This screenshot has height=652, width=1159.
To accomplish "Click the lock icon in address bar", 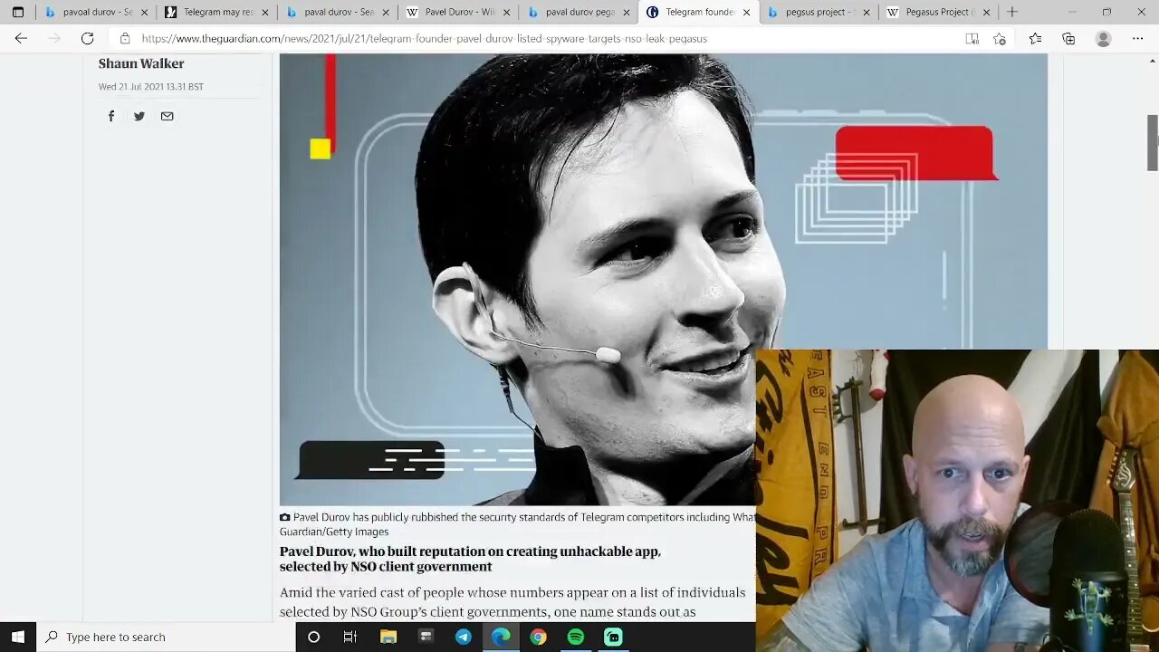I will 125,39.
